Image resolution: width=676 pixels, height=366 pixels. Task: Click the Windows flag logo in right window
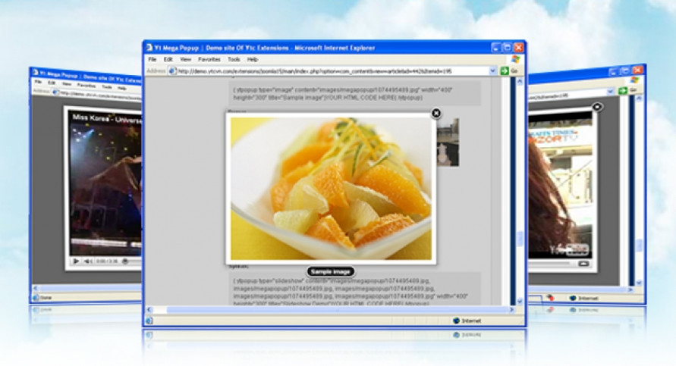coord(634,80)
